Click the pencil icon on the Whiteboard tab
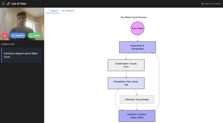 pos(63,11)
